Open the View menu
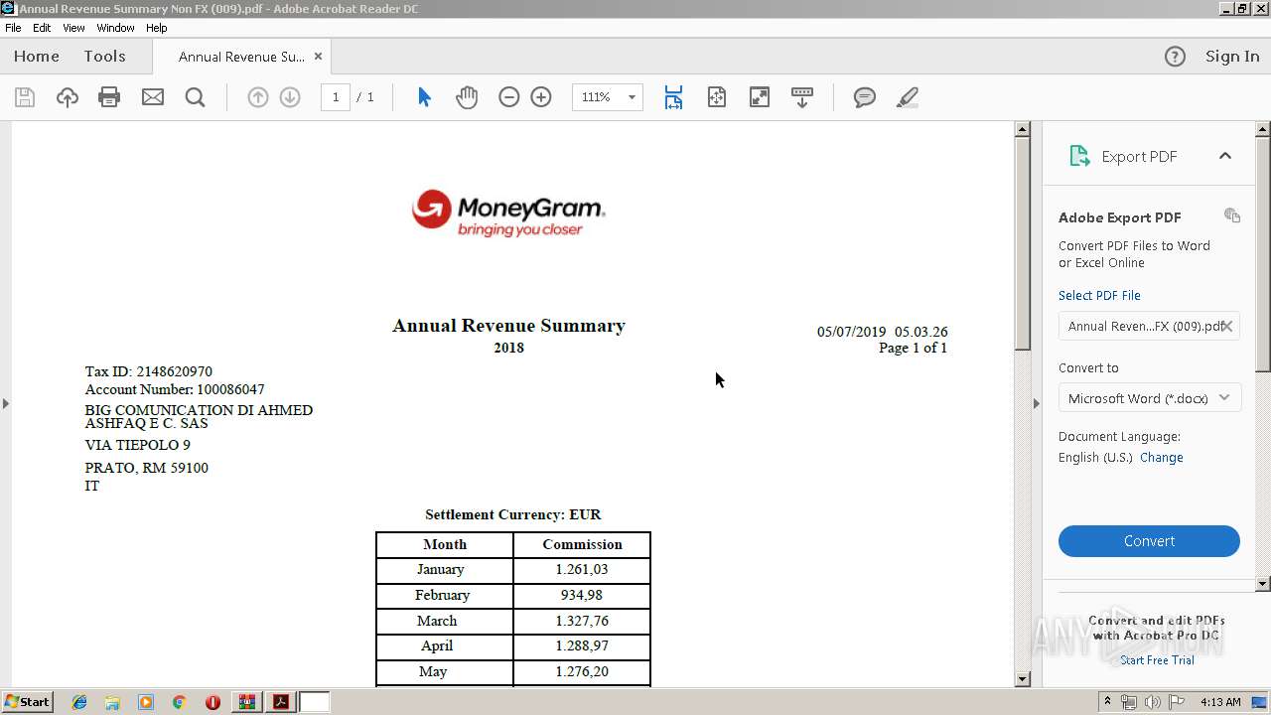 (73, 28)
